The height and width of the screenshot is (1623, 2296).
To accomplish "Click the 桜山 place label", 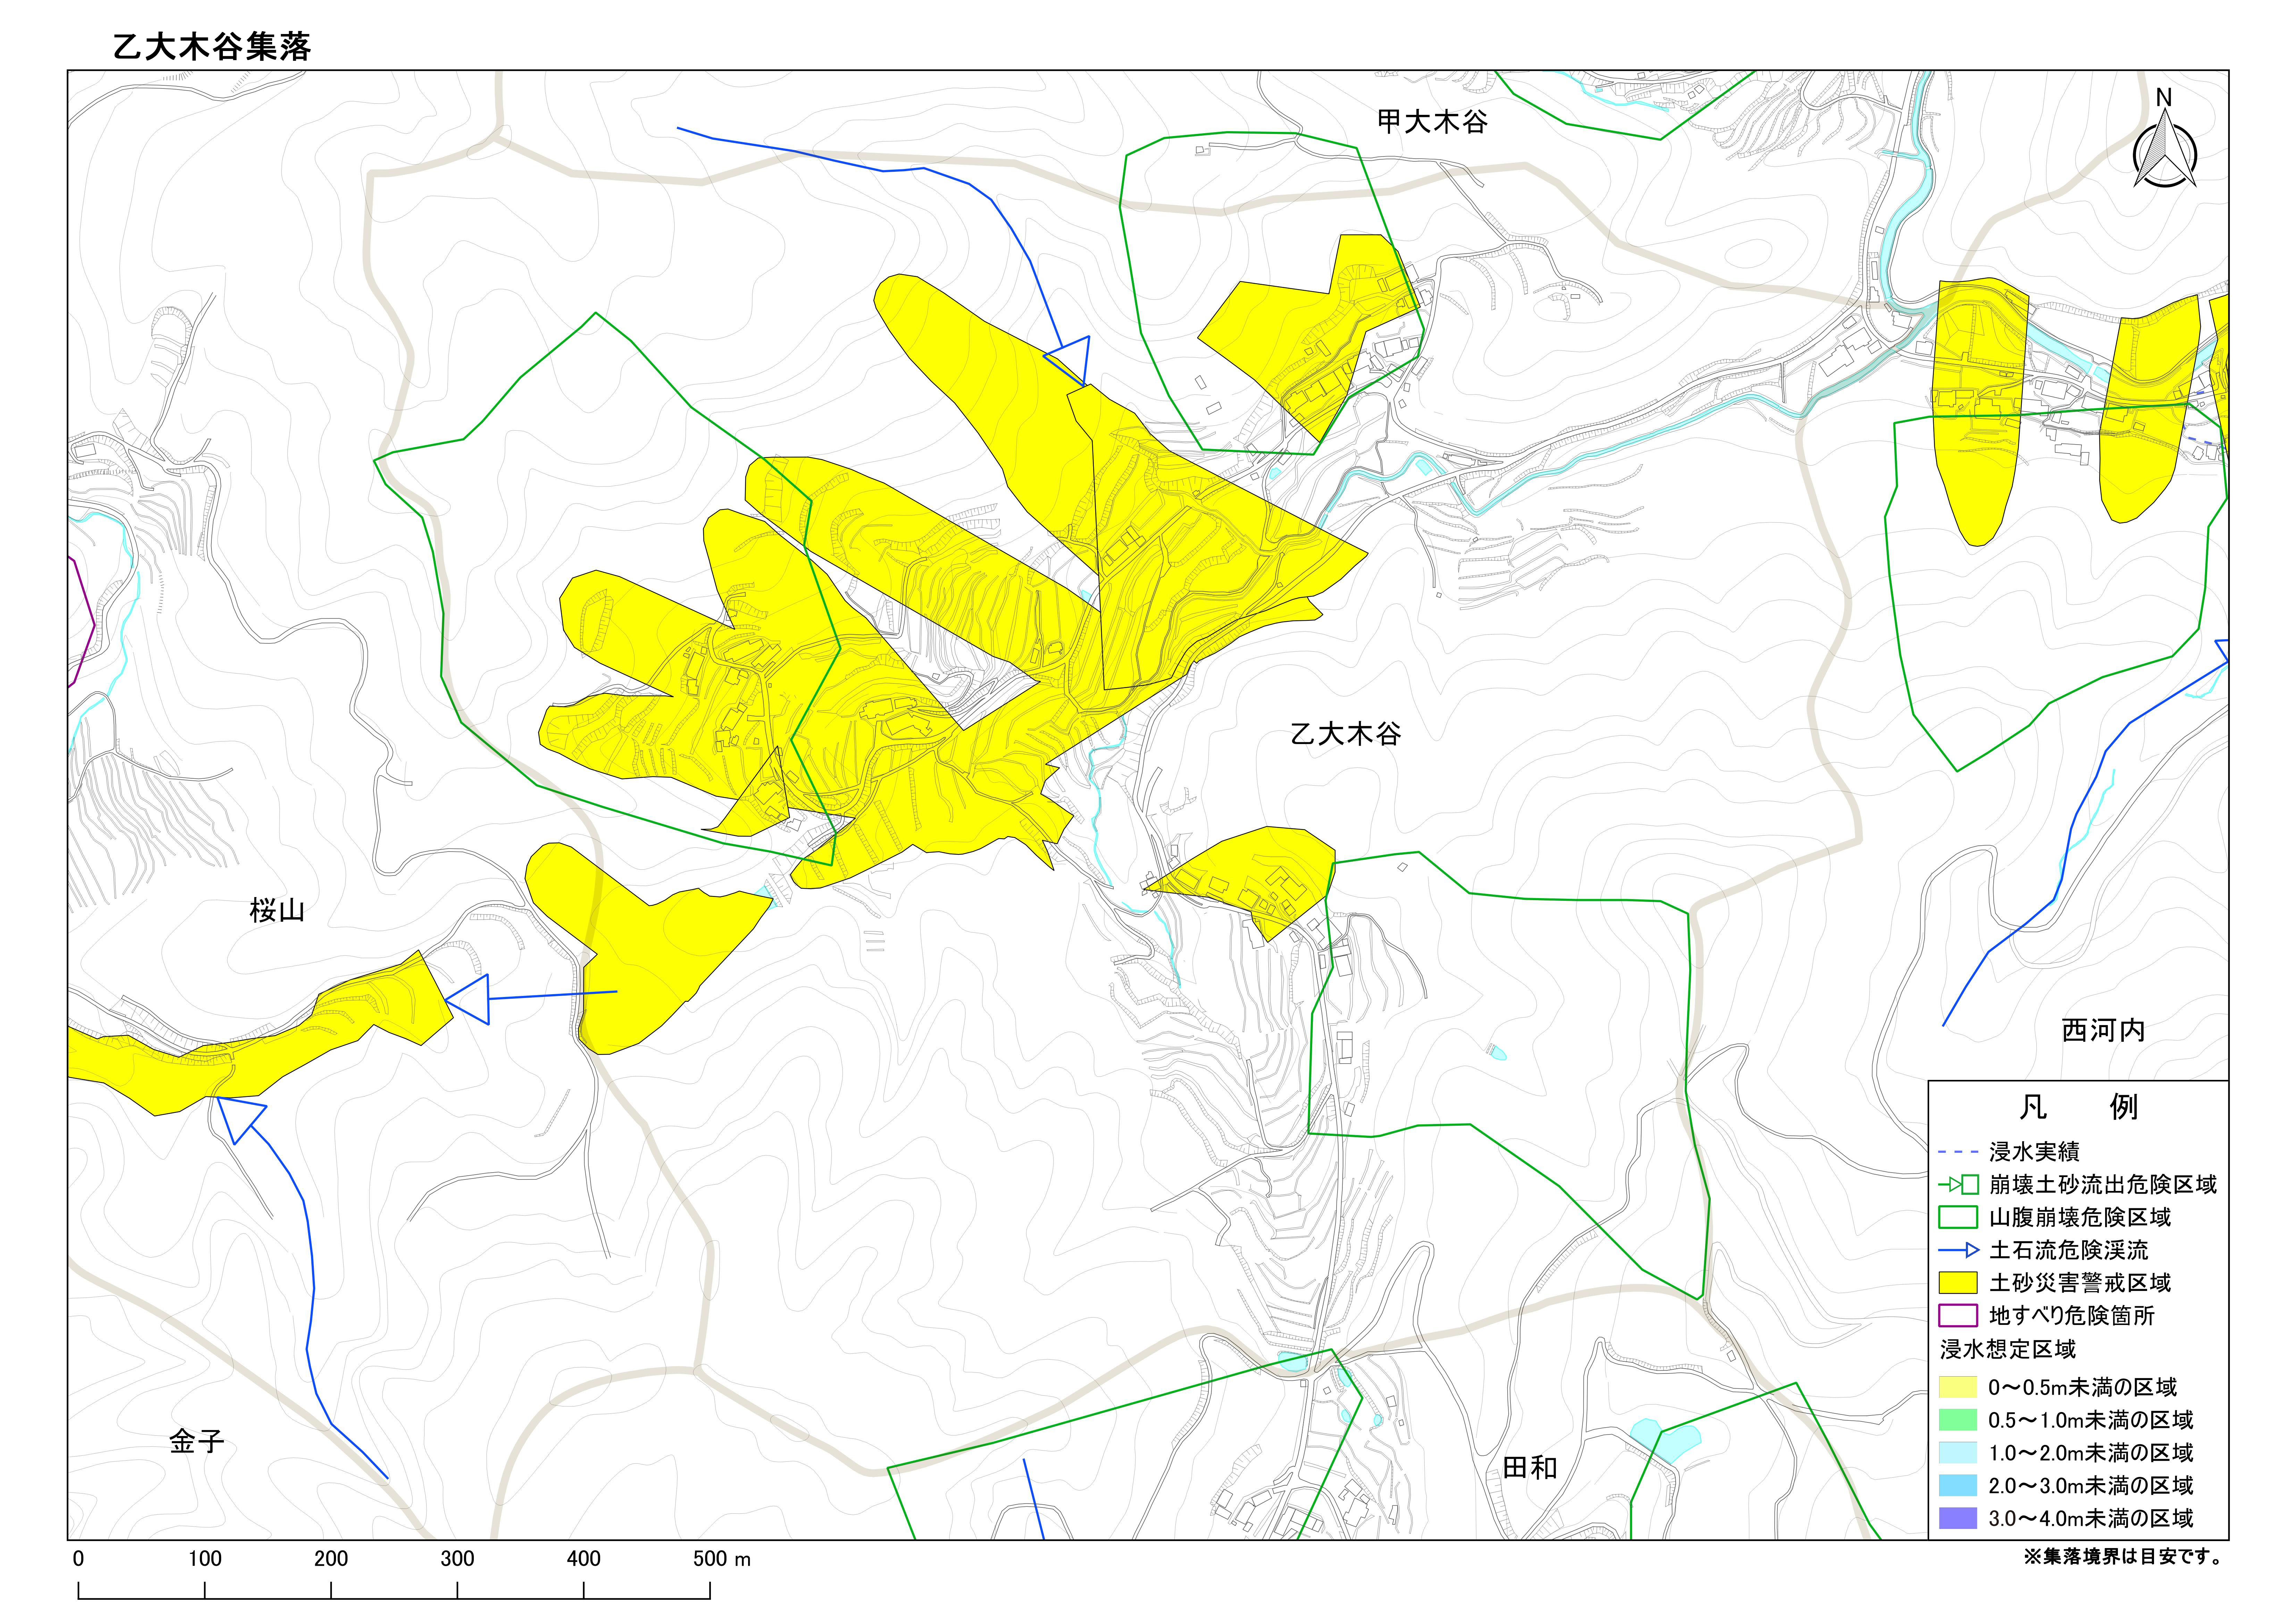I will (277, 911).
